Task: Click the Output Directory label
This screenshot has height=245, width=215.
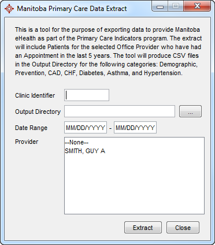Action: (38, 112)
